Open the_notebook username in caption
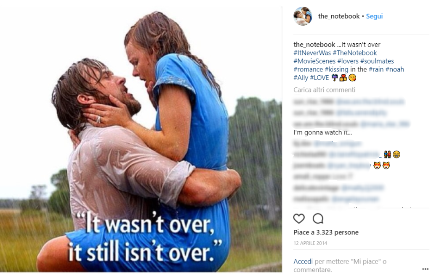The image size is (431, 274). [x=314, y=45]
